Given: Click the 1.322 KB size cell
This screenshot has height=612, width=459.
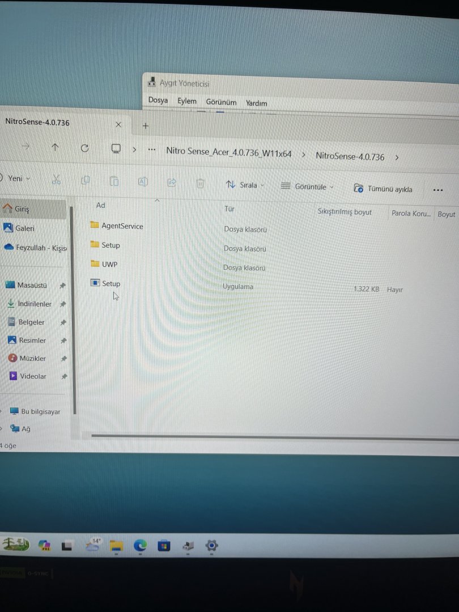Looking at the screenshot, I should click(366, 289).
